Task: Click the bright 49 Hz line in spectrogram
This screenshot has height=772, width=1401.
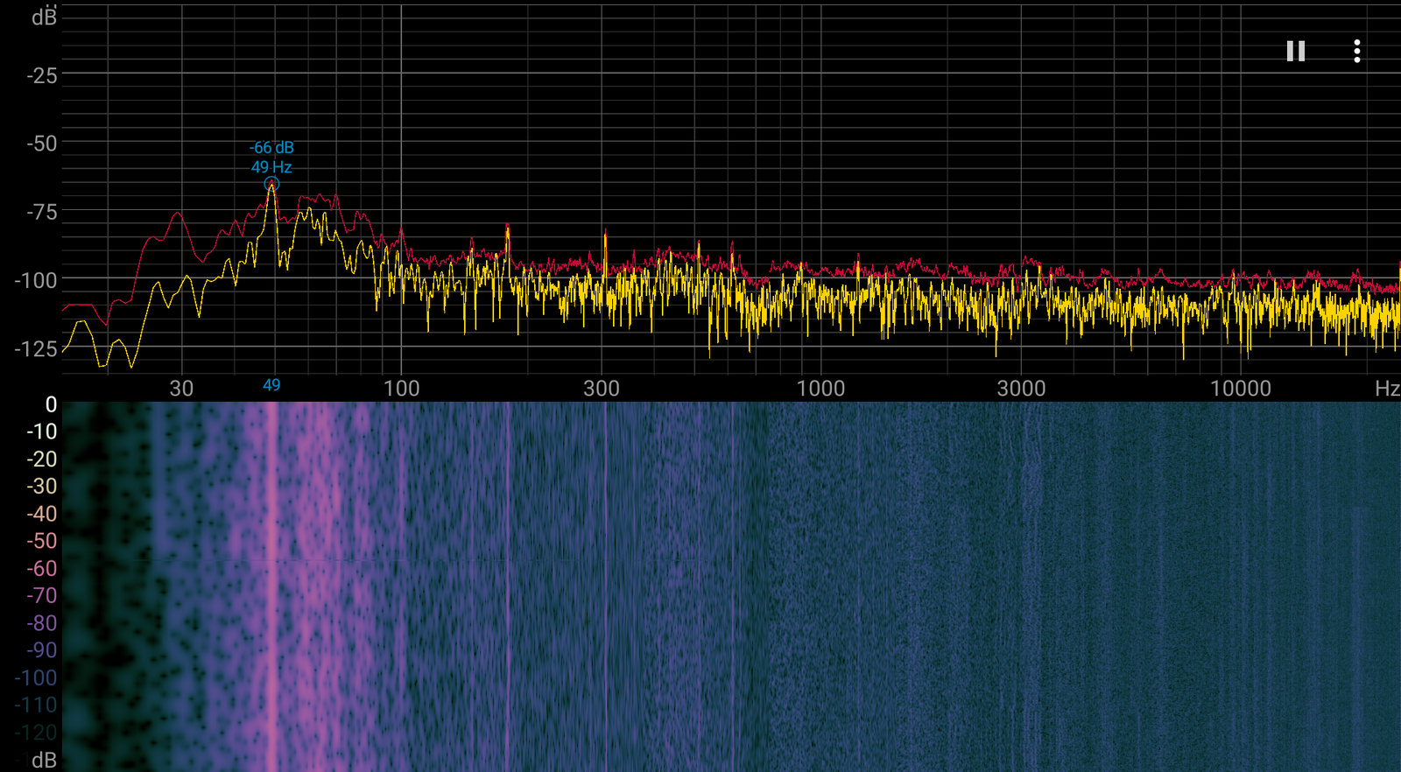Action: [271, 586]
